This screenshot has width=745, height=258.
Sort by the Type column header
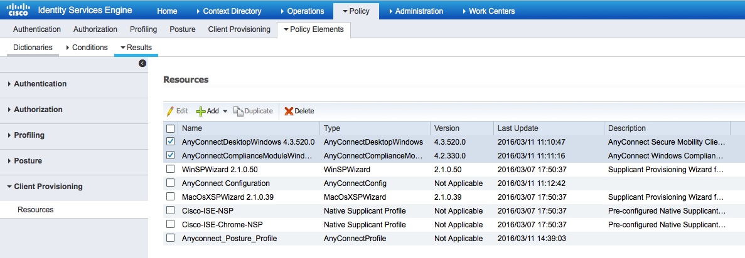[331, 128]
